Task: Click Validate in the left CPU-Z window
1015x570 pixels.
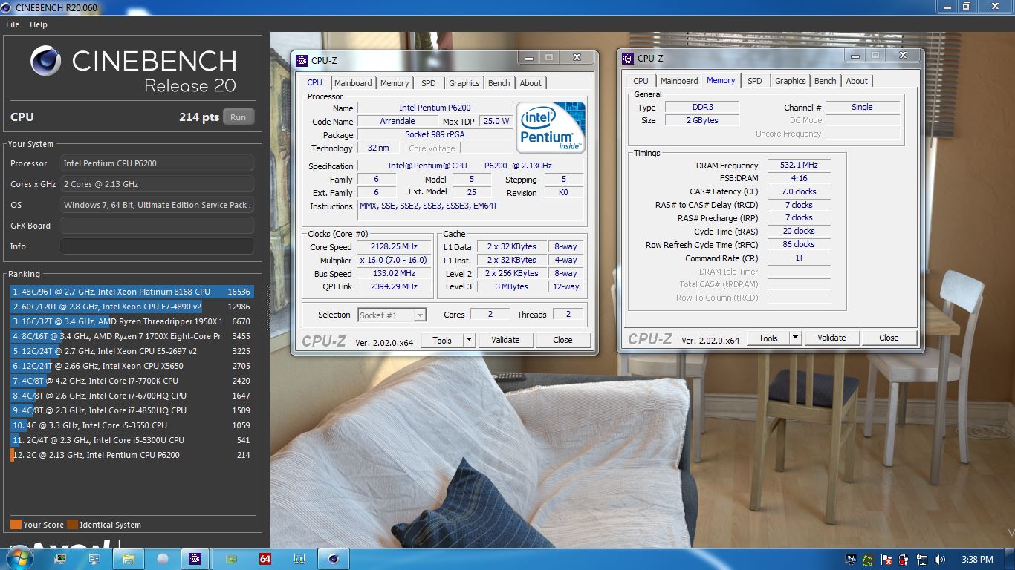Action: coord(505,340)
